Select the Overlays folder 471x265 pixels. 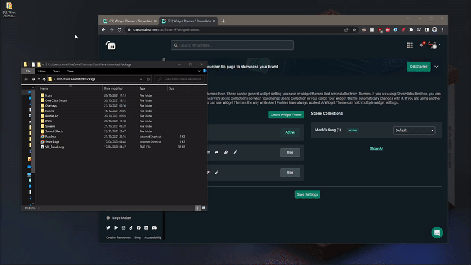(x=51, y=106)
